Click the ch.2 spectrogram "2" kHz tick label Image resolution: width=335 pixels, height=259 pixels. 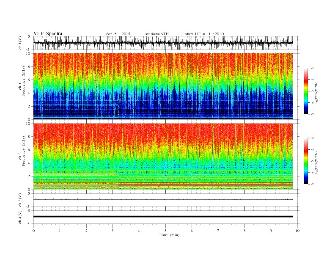(29, 176)
